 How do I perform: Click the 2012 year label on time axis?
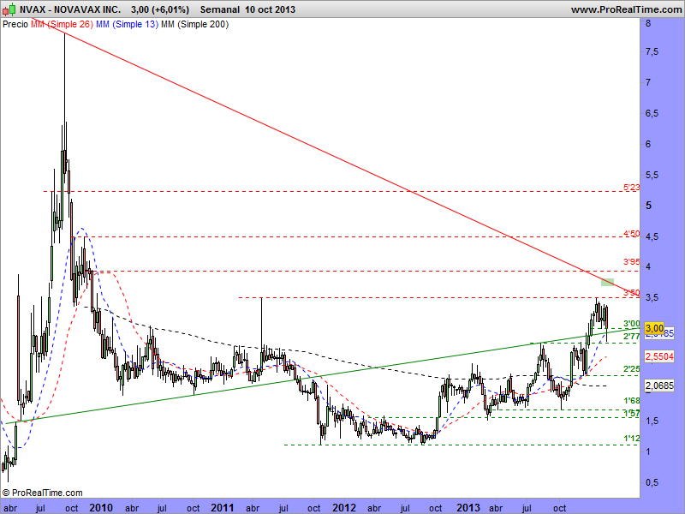click(x=344, y=508)
